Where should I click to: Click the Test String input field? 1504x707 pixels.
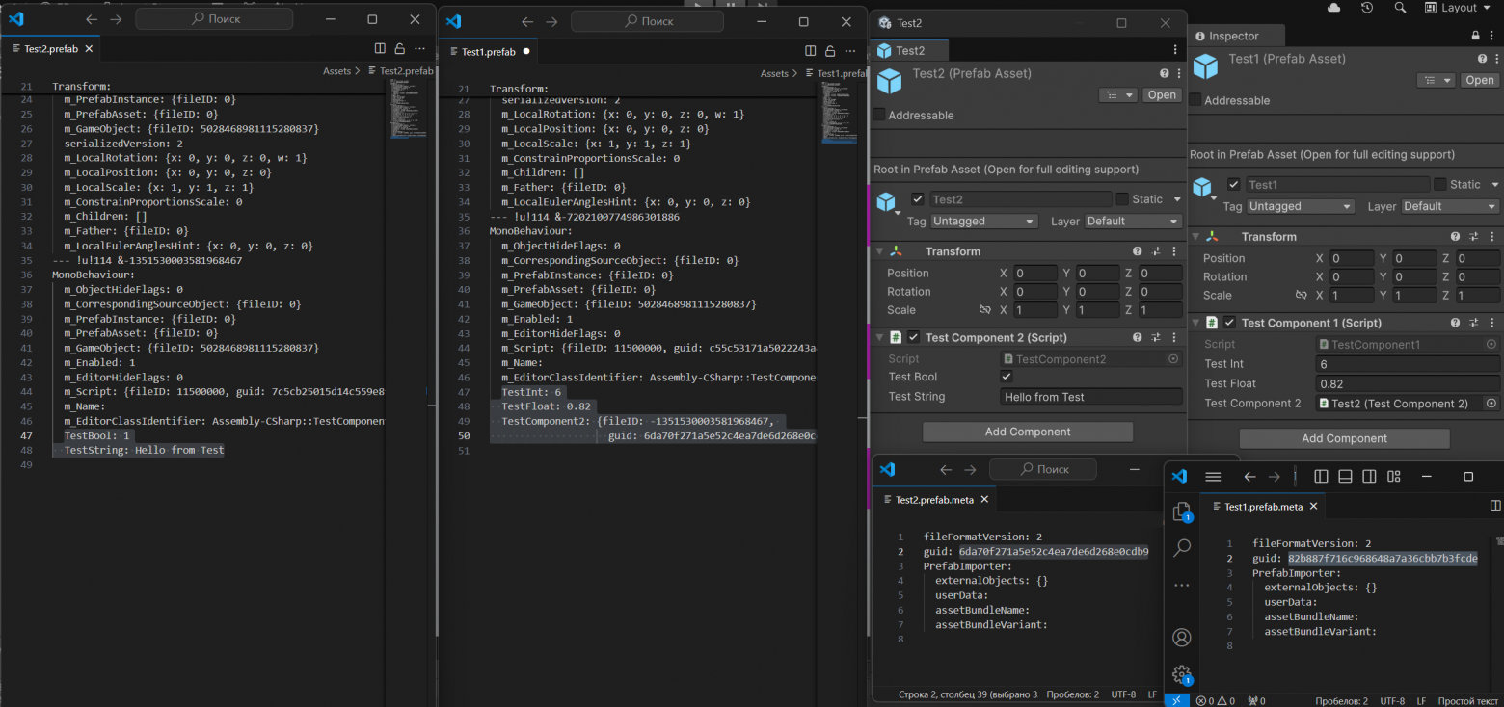coord(1090,397)
